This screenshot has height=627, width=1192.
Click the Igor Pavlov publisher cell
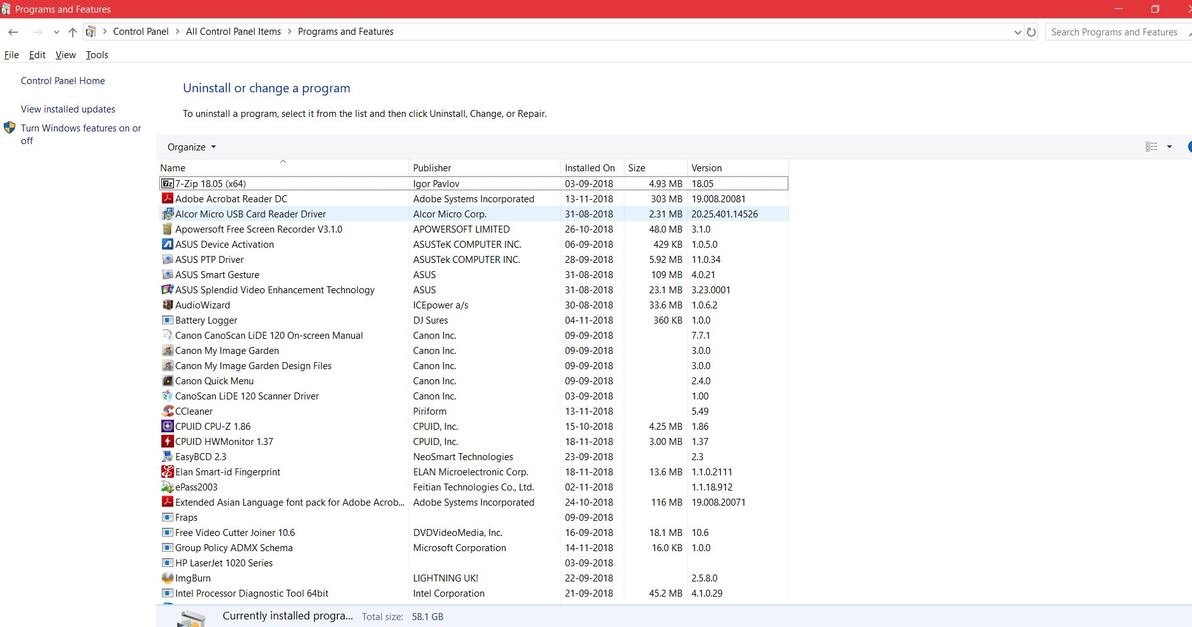[x=437, y=183]
